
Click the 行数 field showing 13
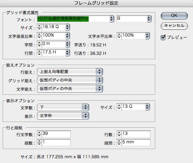click(x=136, y=134)
